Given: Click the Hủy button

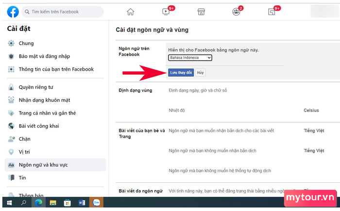Looking at the screenshot, I should 200,73.
